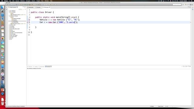Maximize the Console panel
The width and height of the screenshot is (194, 109).
(x=190, y=66)
